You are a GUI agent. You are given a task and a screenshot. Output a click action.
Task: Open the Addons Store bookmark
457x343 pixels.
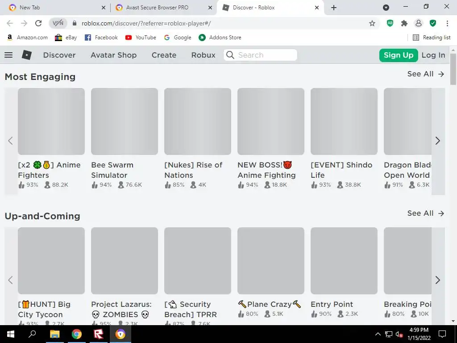(220, 38)
